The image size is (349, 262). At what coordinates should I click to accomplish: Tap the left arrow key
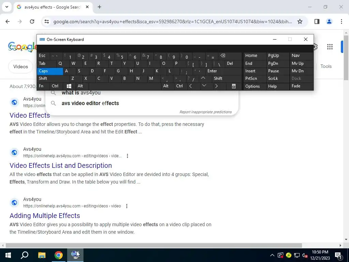pyautogui.click(x=193, y=86)
